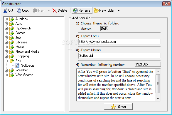Viewport: 172px width, 115px height.
Task: Click the News and Media folder icon
Action: [12, 52]
